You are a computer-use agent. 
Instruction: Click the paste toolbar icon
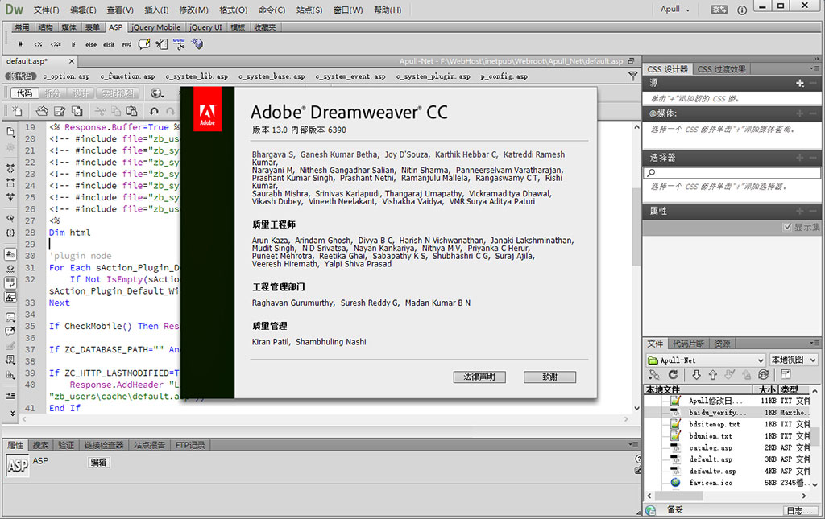point(131,111)
